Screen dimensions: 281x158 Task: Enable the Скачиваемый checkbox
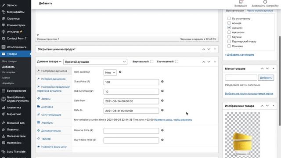(x=177, y=61)
